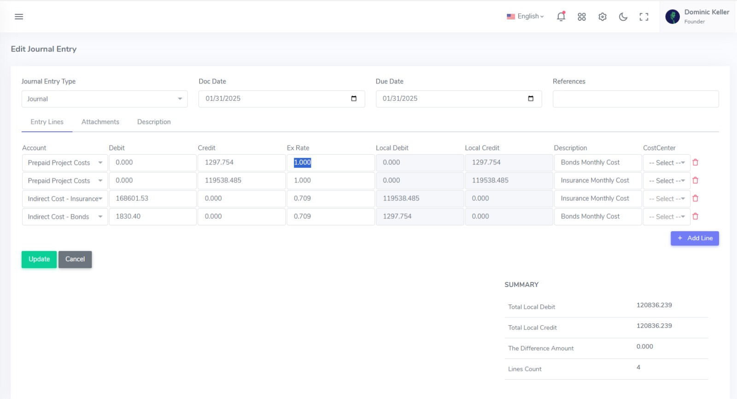Open CostCenter select in first row
Screen dimensions: 737x399
[667, 163]
